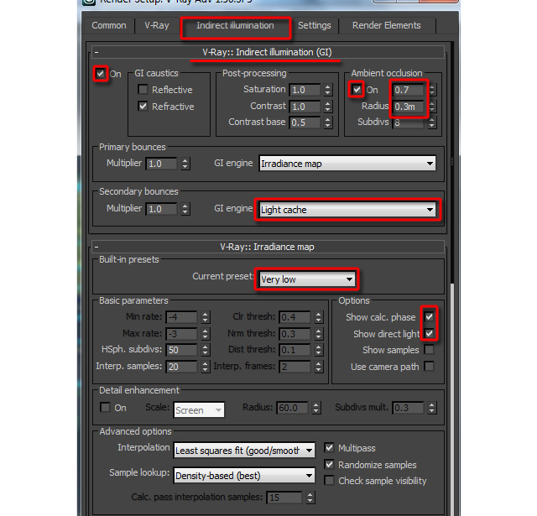This screenshot has width=537, height=516.
Task: Click Secondary bounces Multiplier spinner
Action: coord(185,209)
